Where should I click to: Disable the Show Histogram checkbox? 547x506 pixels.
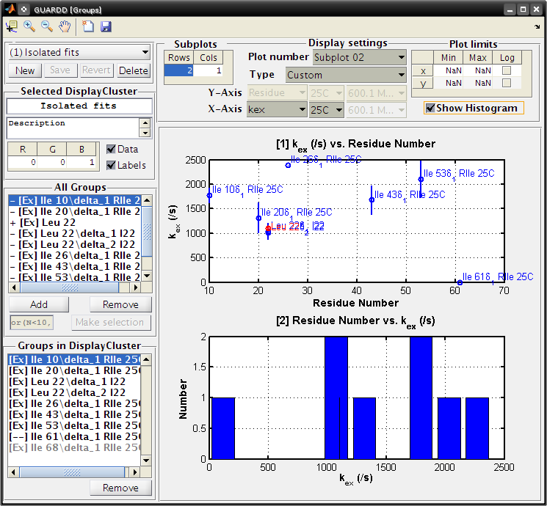[x=430, y=108]
